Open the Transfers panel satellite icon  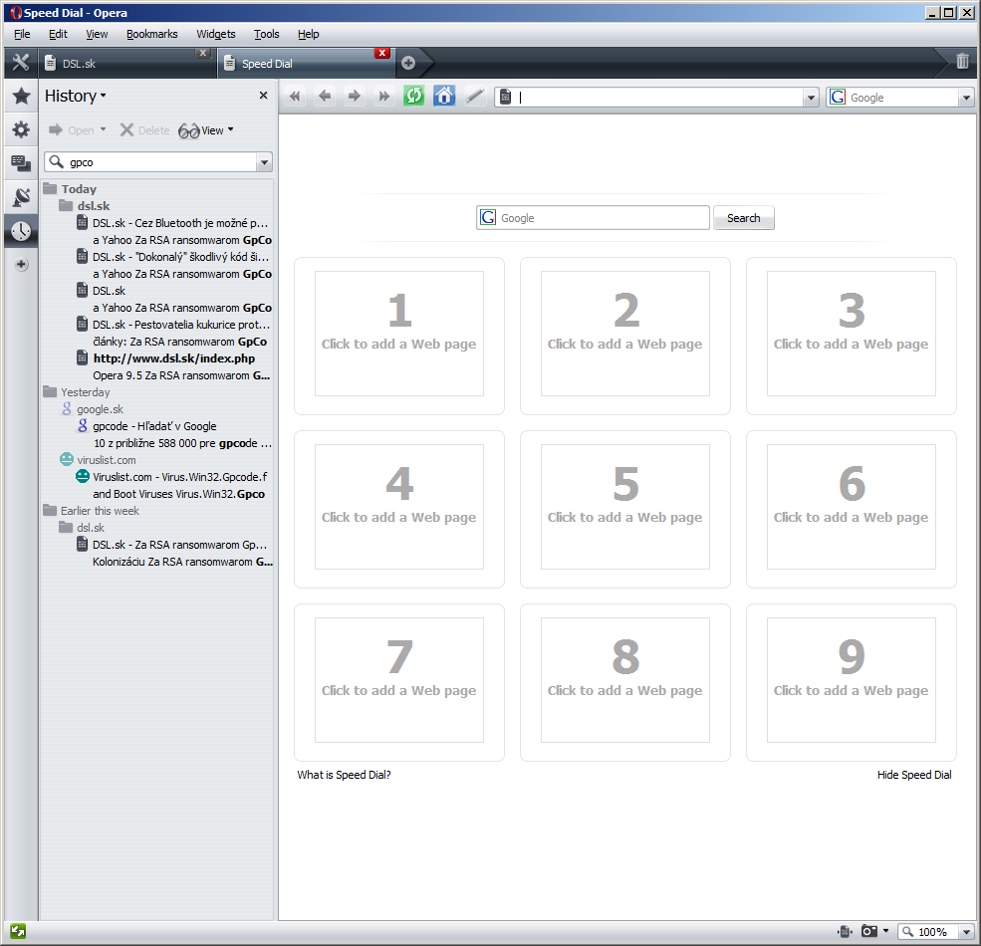21,197
